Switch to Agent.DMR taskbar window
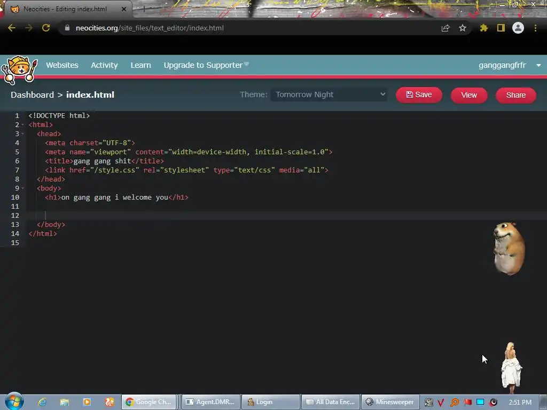The height and width of the screenshot is (410, 547). coord(210,402)
